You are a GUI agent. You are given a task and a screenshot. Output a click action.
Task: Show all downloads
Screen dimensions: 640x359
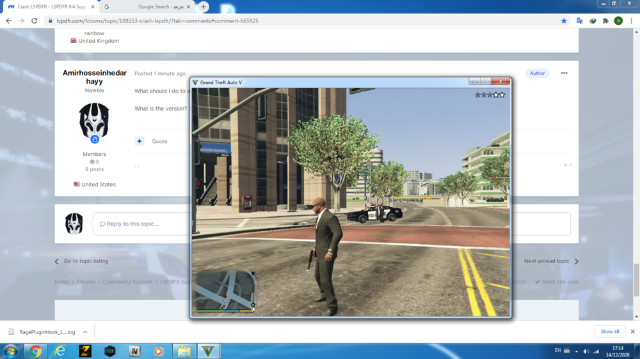609,332
